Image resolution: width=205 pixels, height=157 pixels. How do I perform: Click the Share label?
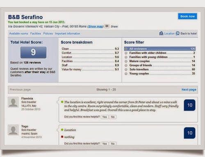point(114,27)
